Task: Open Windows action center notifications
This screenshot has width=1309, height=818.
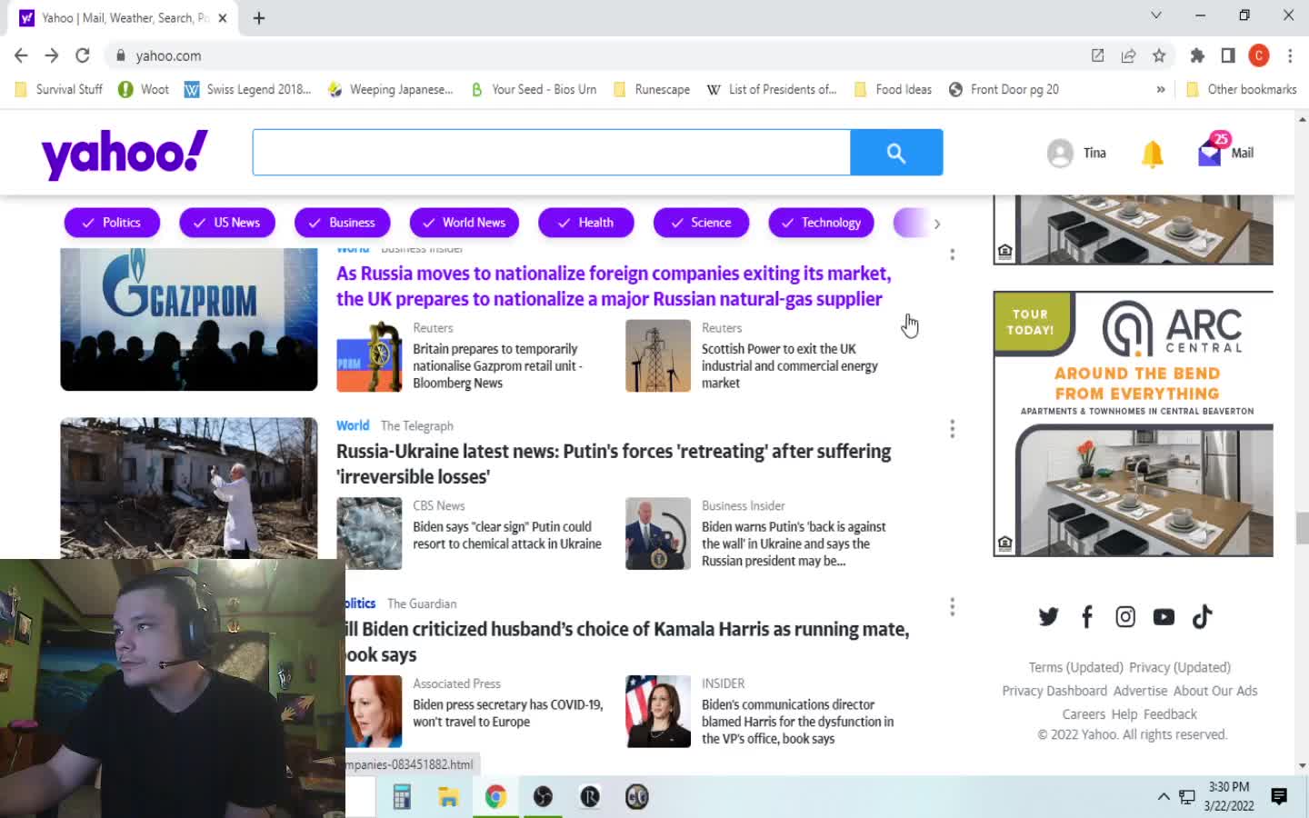Action: point(1279,797)
